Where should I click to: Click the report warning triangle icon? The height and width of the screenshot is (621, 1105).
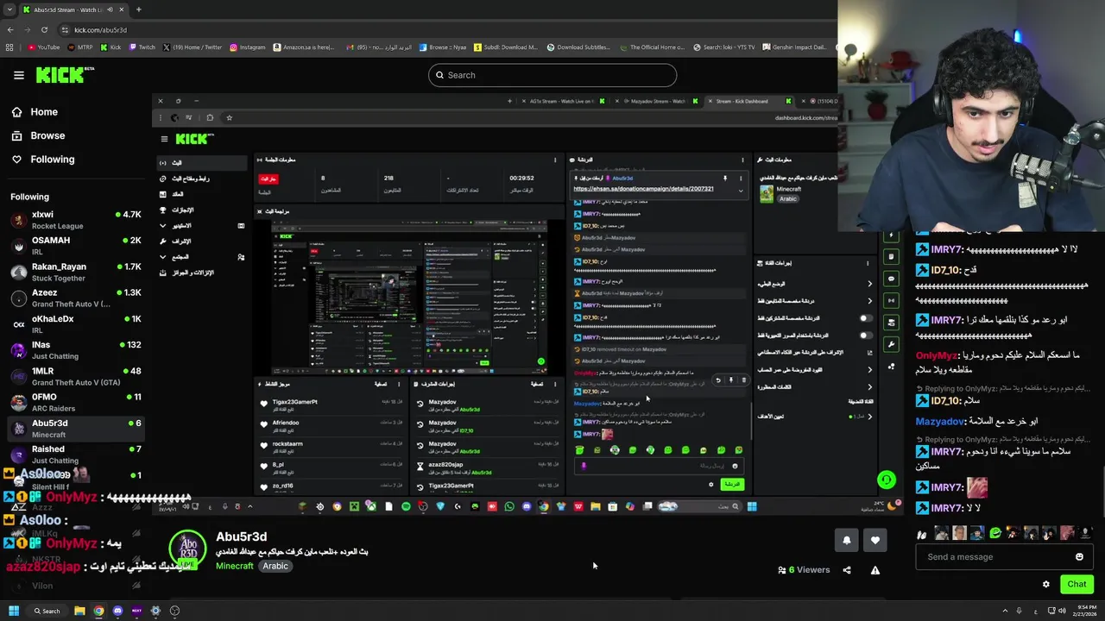click(x=875, y=570)
